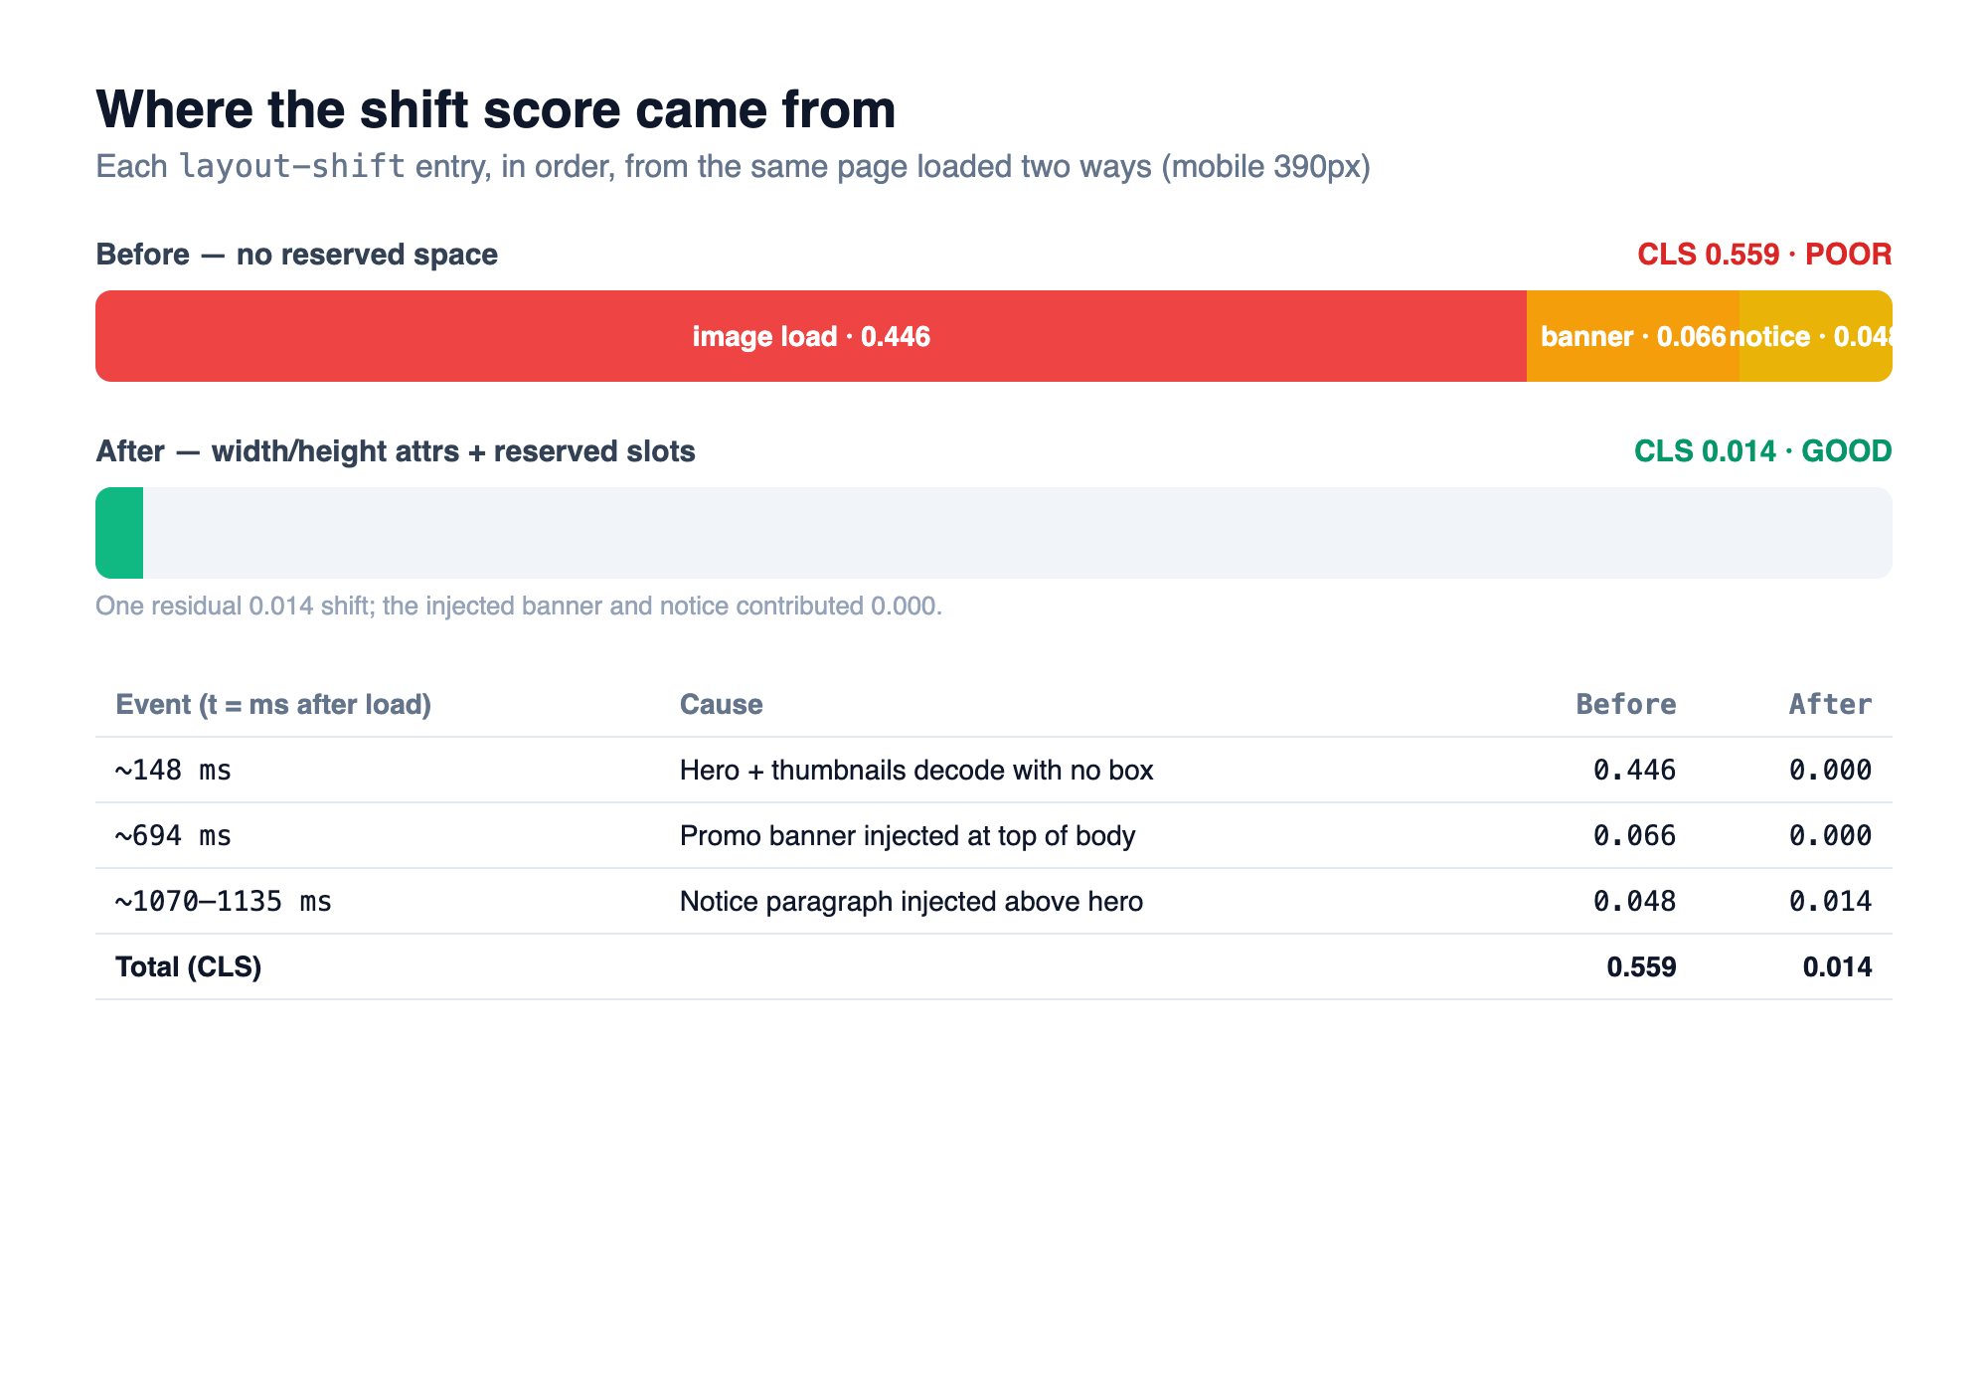
Task: Click 'Promo banner injected at top of body'
Action: coord(908,836)
